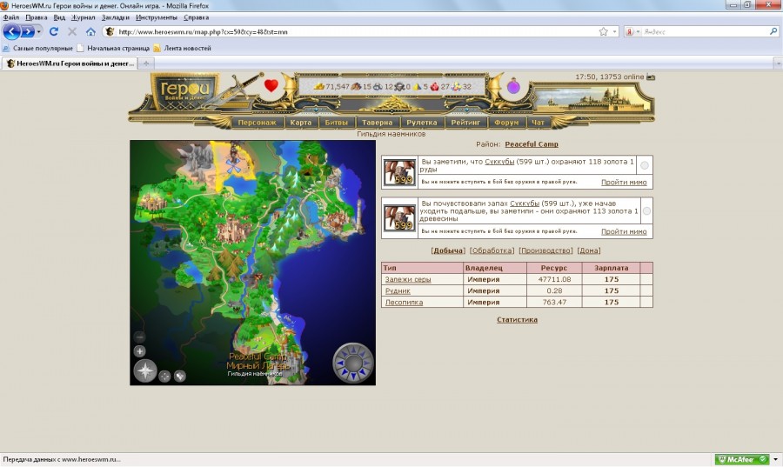Click the down arrow on map direction wheel
This screenshot has width=783, height=467.
click(353, 377)
